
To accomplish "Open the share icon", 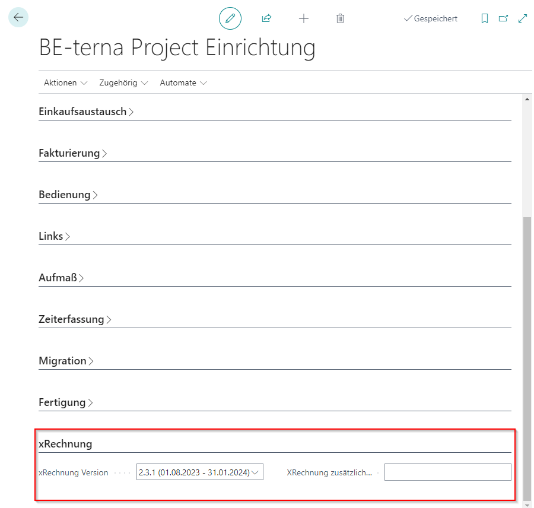I will point(266,18).
